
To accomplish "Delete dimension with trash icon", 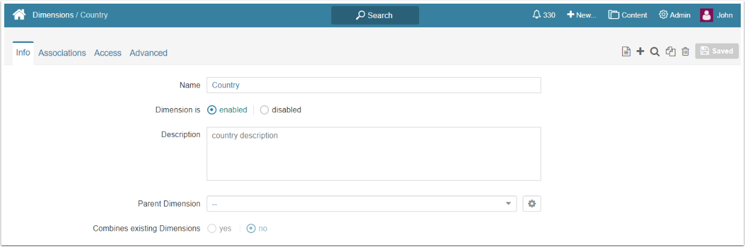I will (x=685, y=52).
